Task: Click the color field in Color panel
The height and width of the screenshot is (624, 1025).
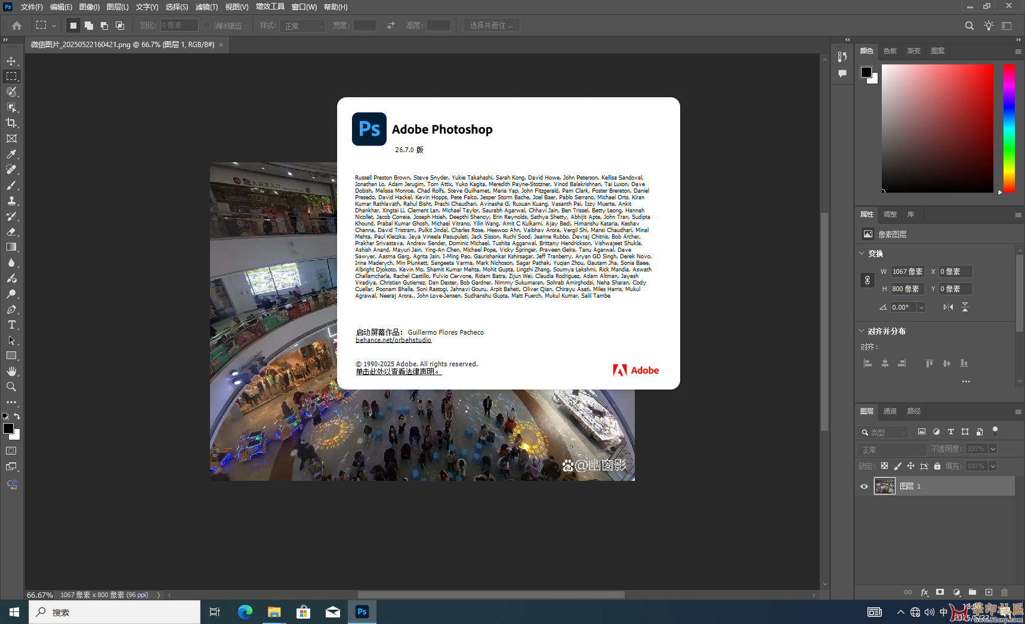Action: click(937, 128)
